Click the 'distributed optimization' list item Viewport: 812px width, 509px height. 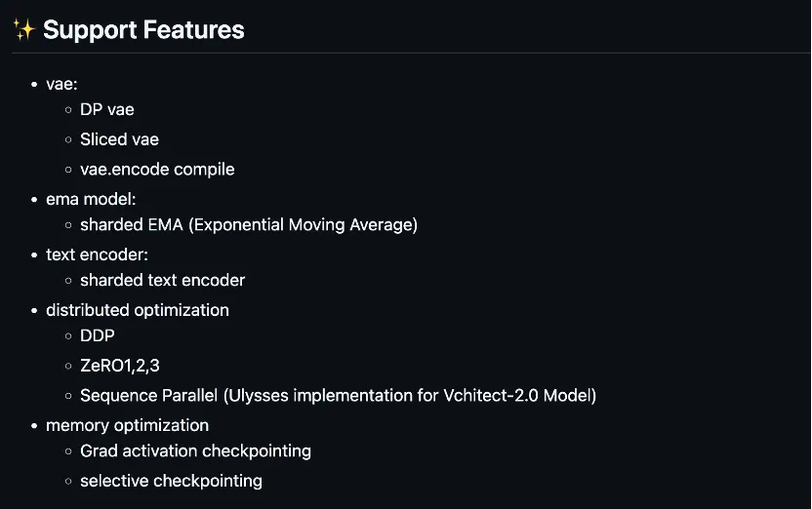click(x=138, y=310)
